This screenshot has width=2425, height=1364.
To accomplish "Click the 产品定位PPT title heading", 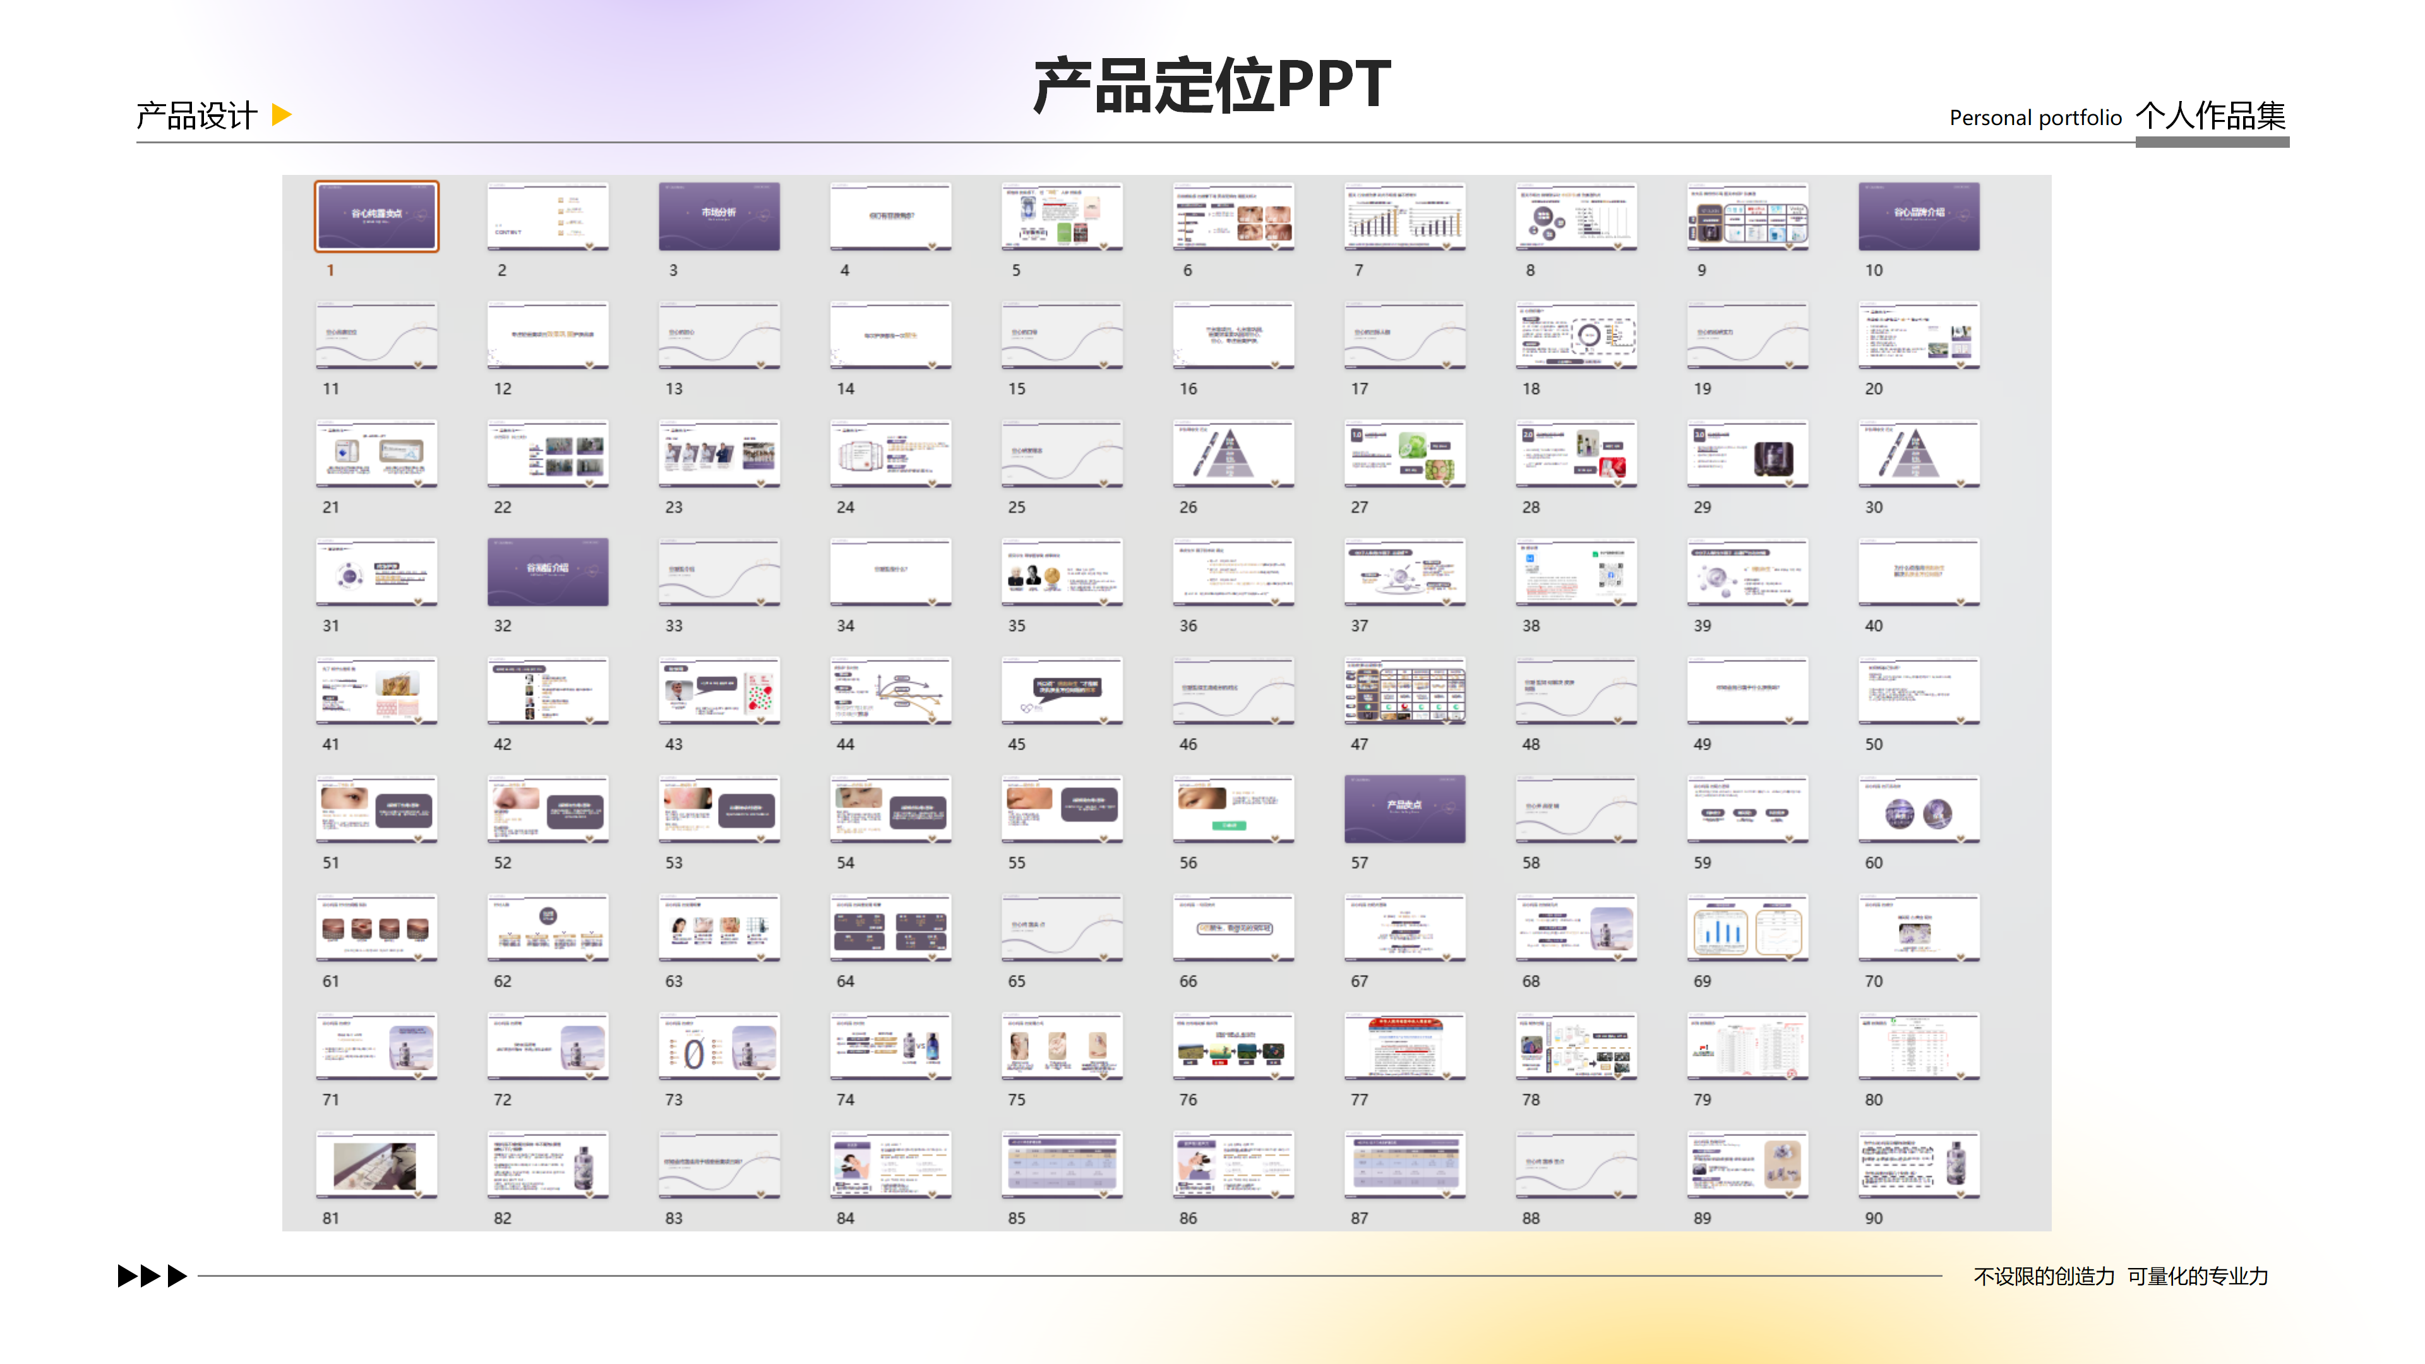I will coord(1212,85).
